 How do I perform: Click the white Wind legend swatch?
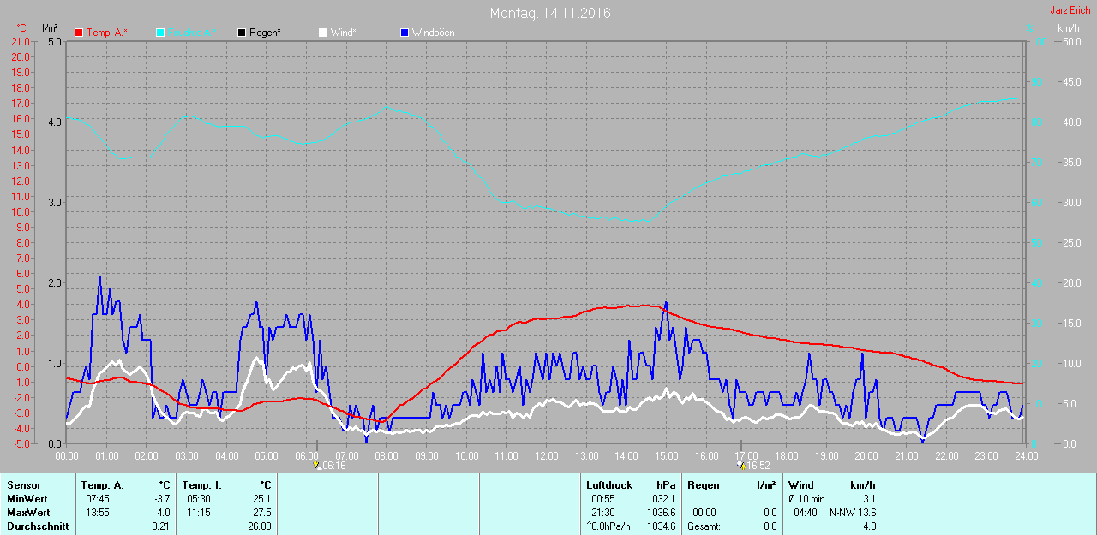point(323,33)
